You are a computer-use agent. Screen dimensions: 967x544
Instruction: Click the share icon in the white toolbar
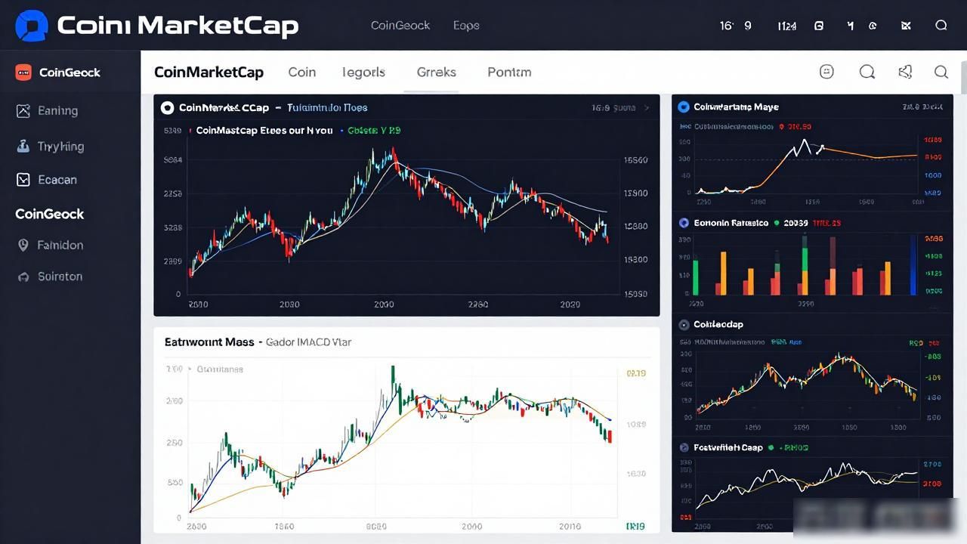tap(905, 72)
